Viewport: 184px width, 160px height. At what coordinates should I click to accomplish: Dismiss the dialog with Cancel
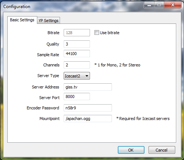162,150
